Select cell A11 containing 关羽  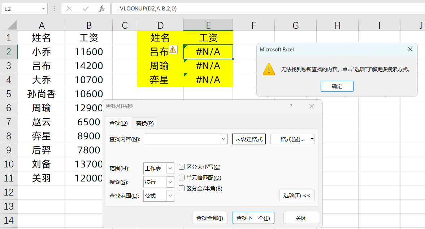tap(42, 178)
